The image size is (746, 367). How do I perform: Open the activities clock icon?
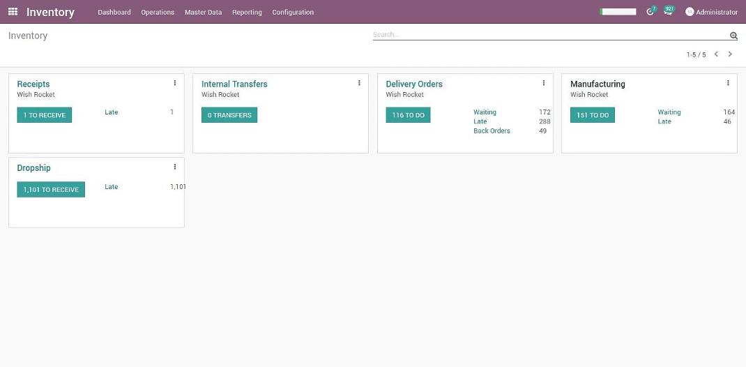click(650, 12)
